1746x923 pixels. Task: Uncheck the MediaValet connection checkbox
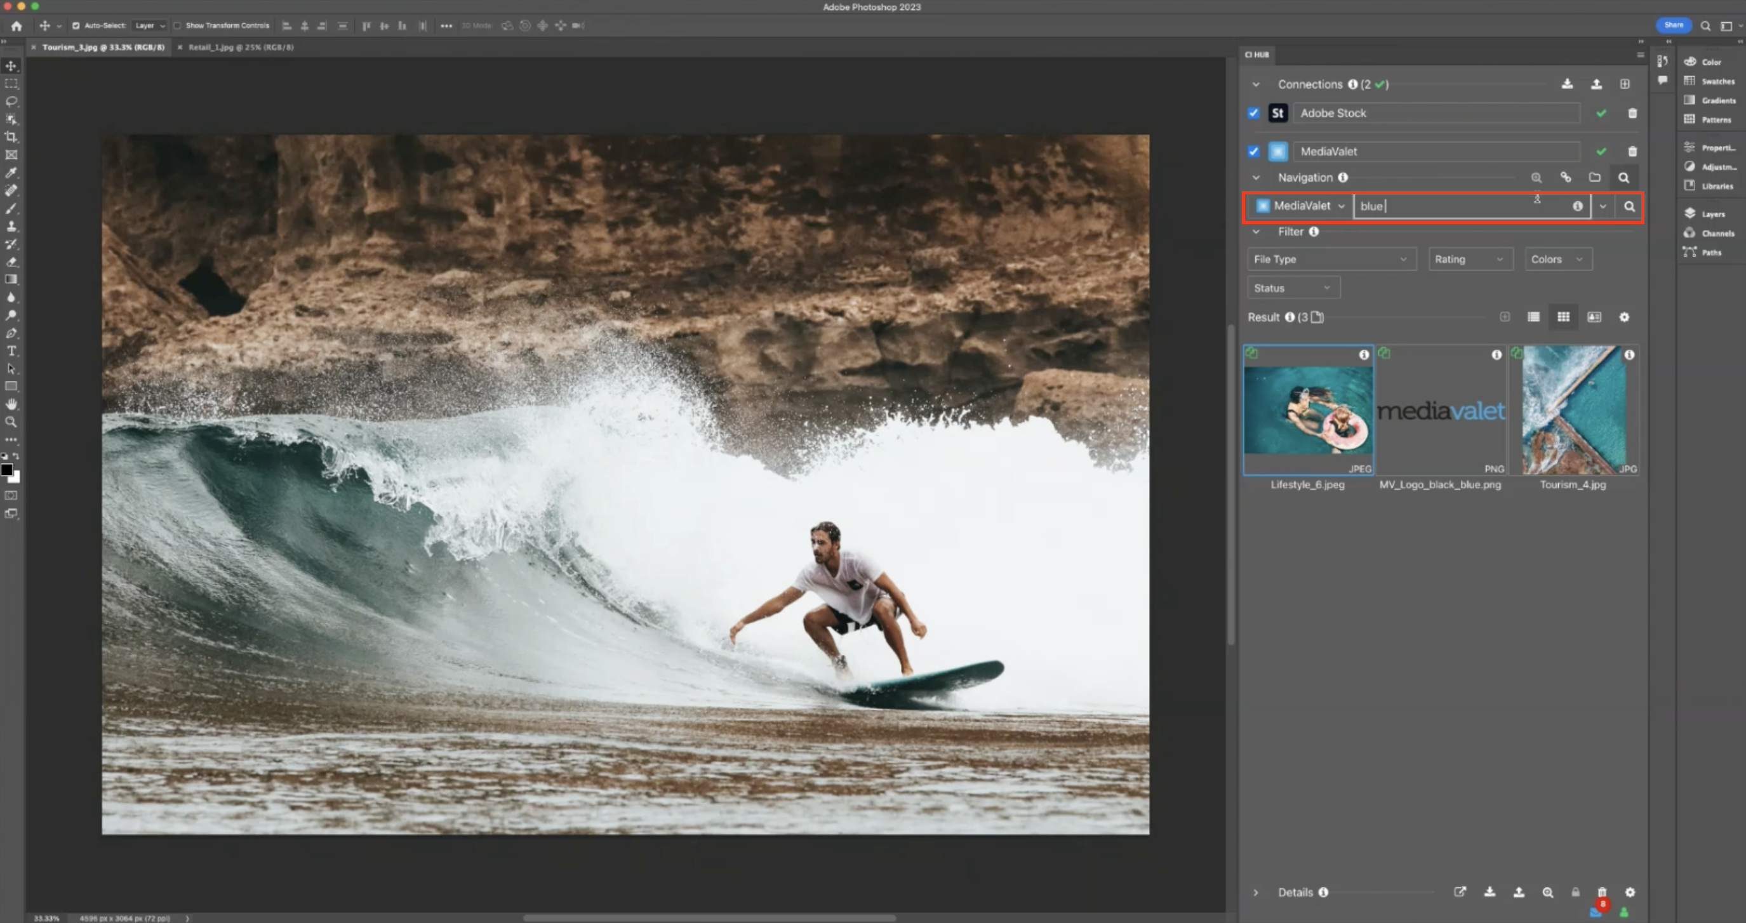1253,151
